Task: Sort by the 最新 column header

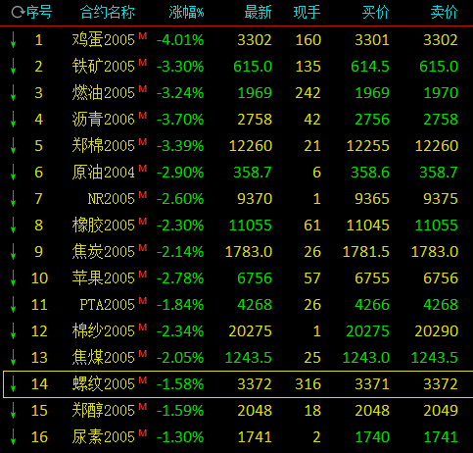Action: (258, 13)
